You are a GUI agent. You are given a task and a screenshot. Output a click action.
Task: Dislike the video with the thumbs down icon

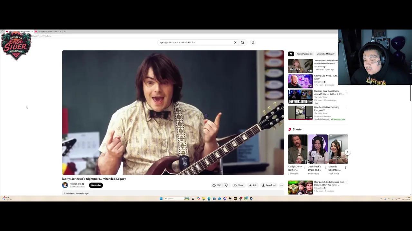(226, 185)
